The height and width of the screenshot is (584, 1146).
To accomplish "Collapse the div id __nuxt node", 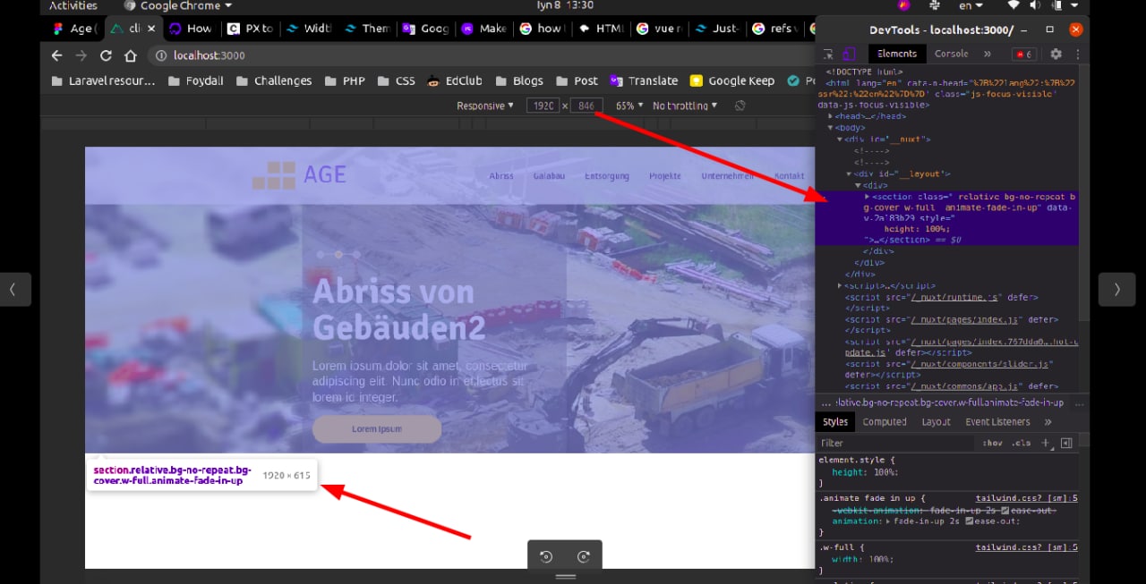I will tap(840, 140).
